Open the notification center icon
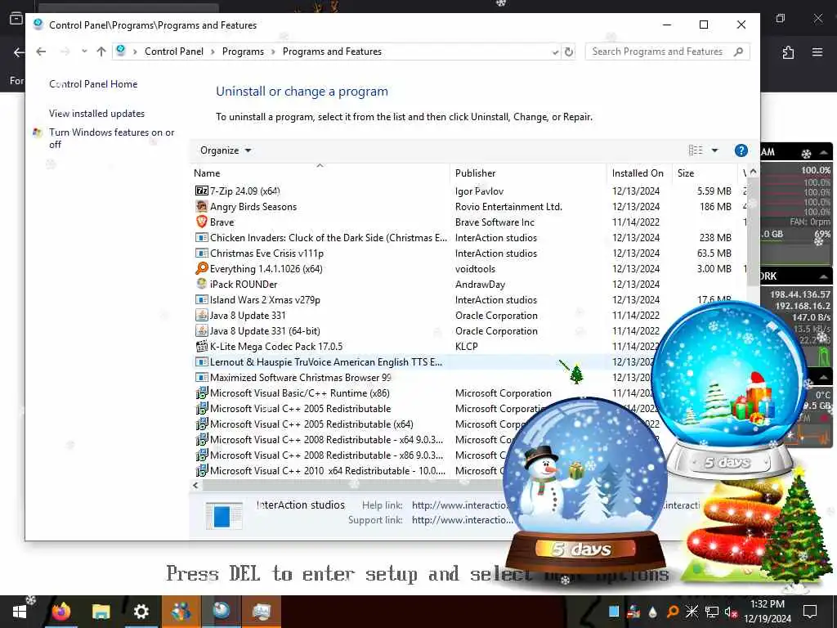 pyautogui.click(x=810, y=612)
